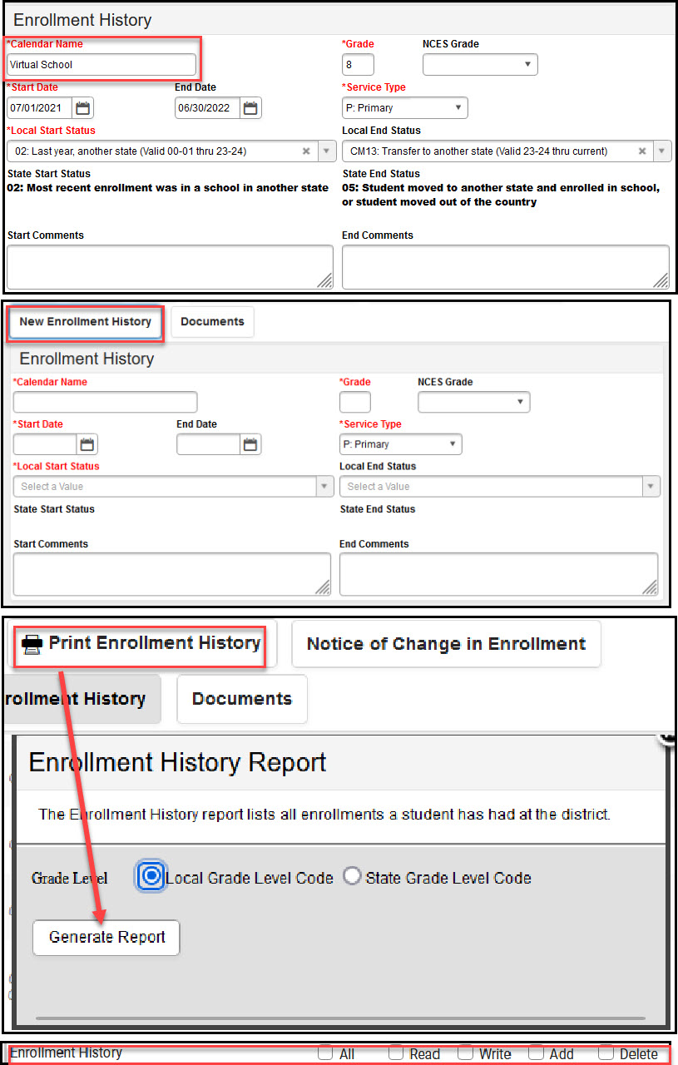Image resolution: width=678 pixels, height=1065 pixels.
Task: Click the empty Calendar Name field
Action: point(106,402)
